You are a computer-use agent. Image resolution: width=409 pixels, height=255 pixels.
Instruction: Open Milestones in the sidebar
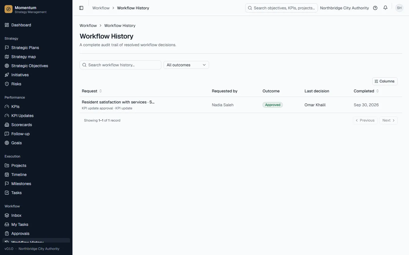coord(36,184)
